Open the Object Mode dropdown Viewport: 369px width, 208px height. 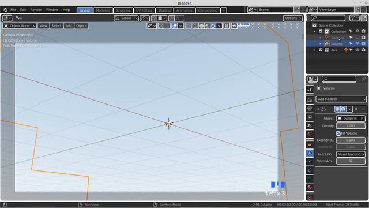coord(20,25)
